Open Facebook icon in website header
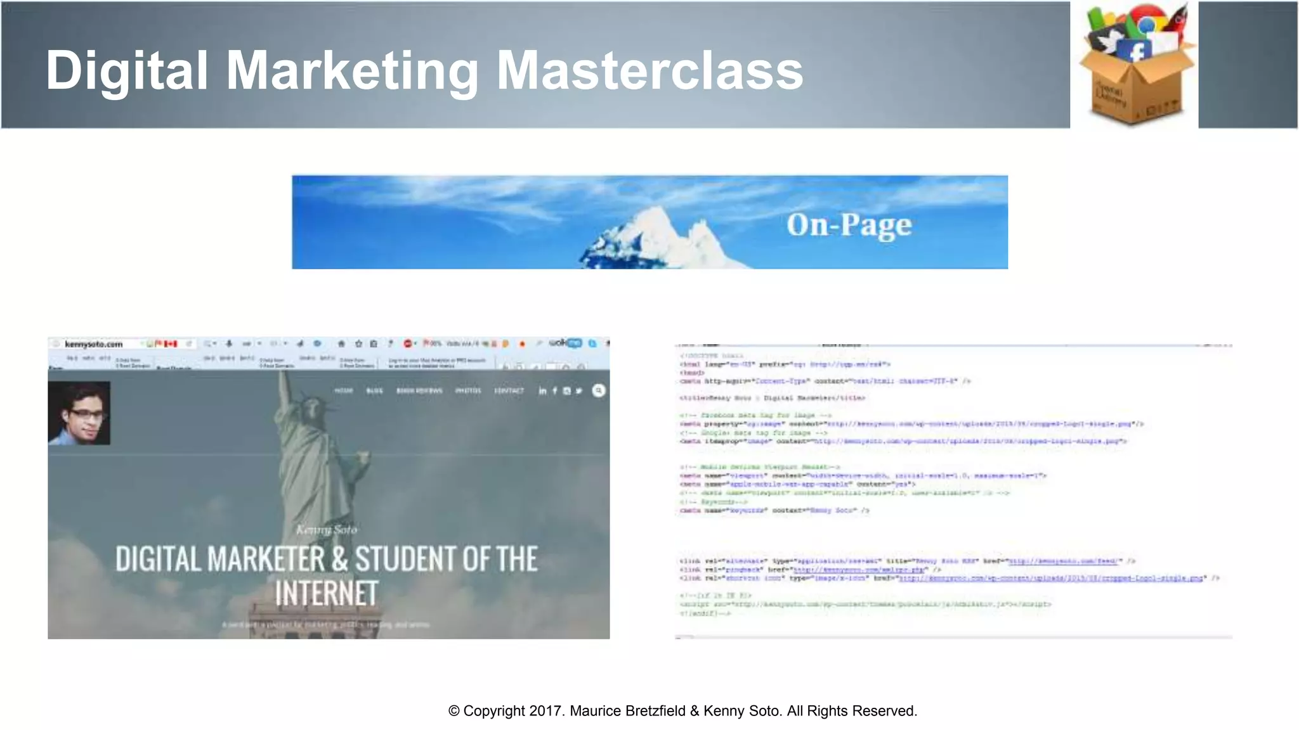This screenshot has width=1299, height=730. coord(555,391)
